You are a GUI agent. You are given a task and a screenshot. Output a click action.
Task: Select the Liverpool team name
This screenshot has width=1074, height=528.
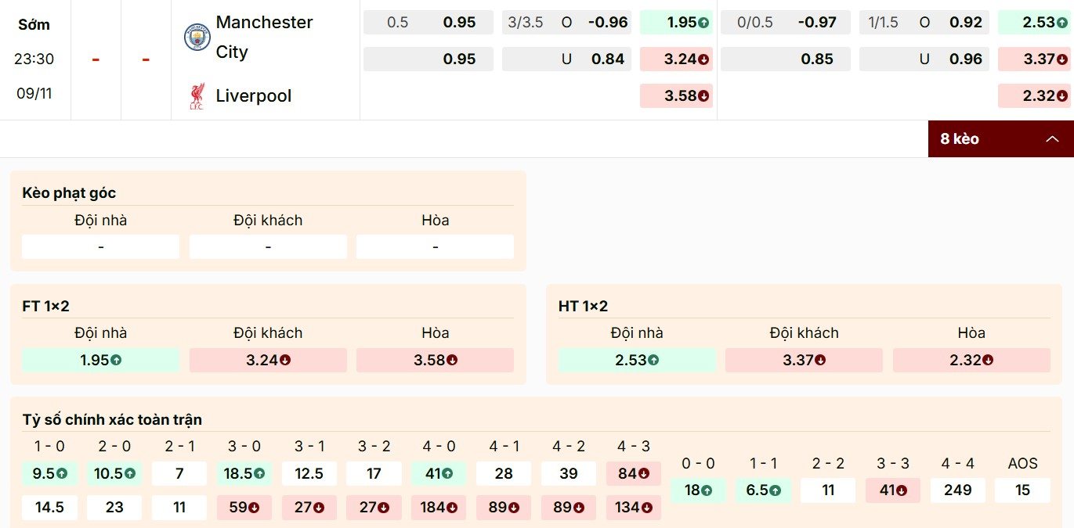[x=253, y=96]
